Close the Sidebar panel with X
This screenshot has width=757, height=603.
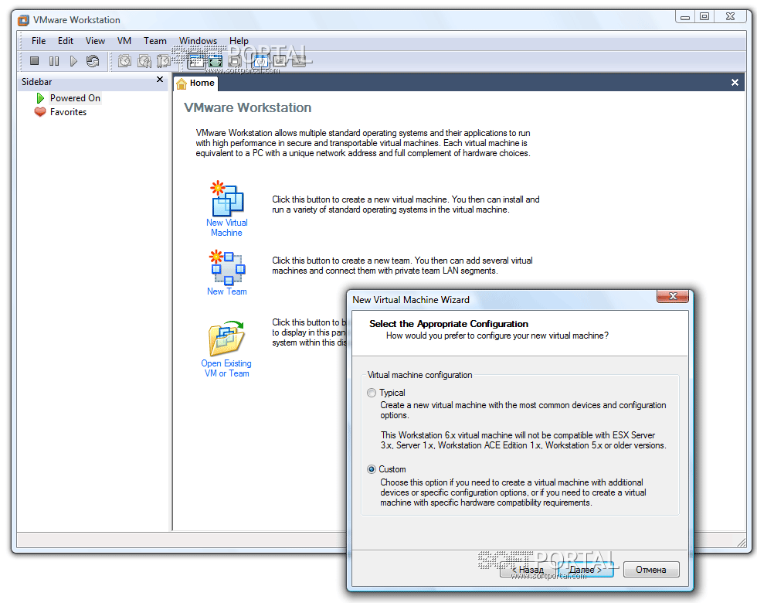point(160,79)
